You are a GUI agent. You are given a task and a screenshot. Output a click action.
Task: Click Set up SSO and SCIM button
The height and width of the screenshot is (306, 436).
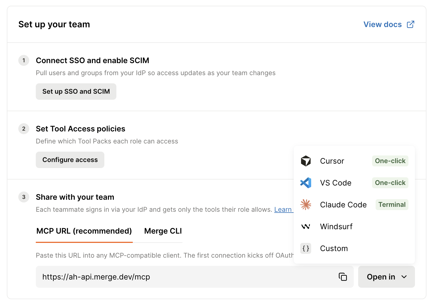[x=76, y=92]
